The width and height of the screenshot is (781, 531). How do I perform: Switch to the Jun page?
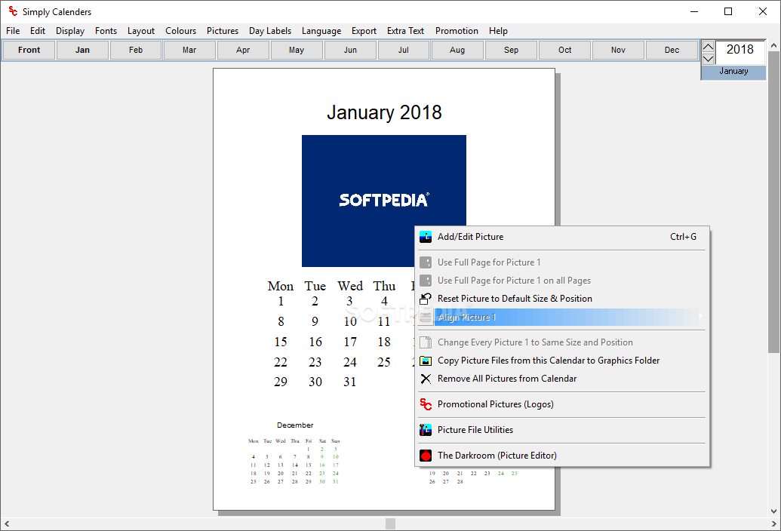[x=350, y=50]
